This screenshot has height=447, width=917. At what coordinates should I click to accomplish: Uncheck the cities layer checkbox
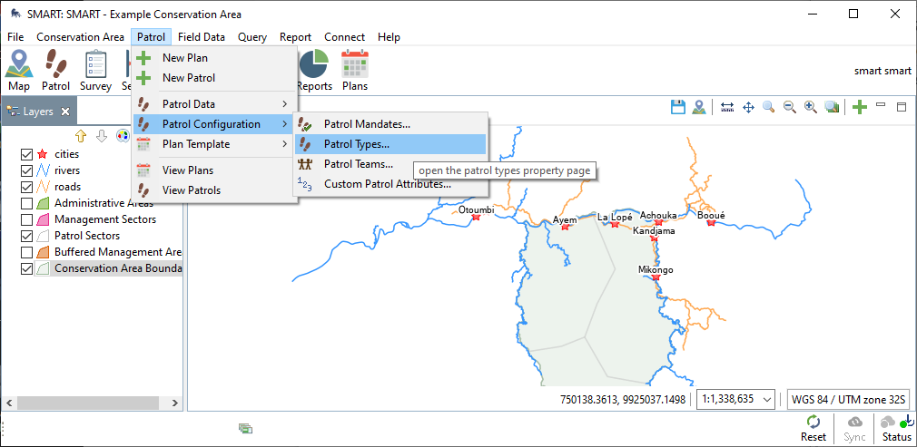click(x=26, y=154)
